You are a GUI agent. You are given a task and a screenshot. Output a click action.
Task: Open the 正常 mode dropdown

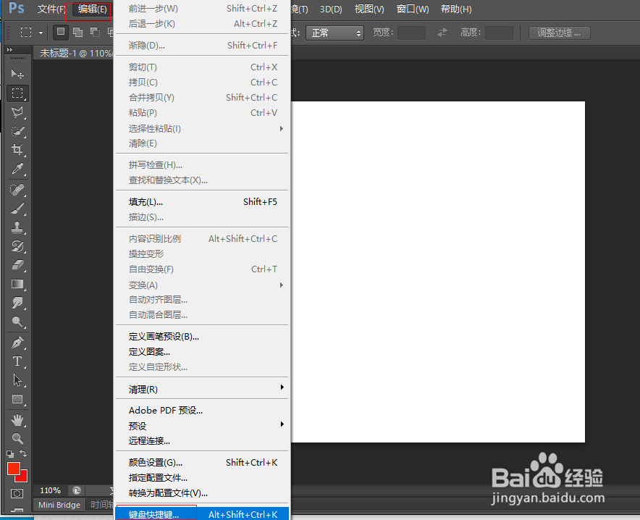(334, 33)
